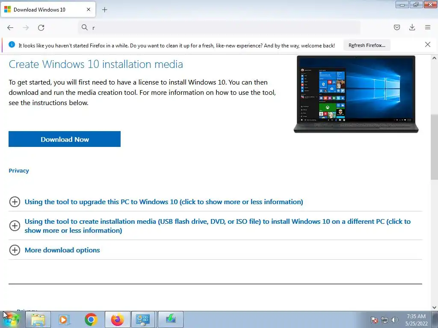Screen dimensions: 438x328
Task: Open the volume speaker tray icon
Action: pyautogui.click(x=394, y=320)
